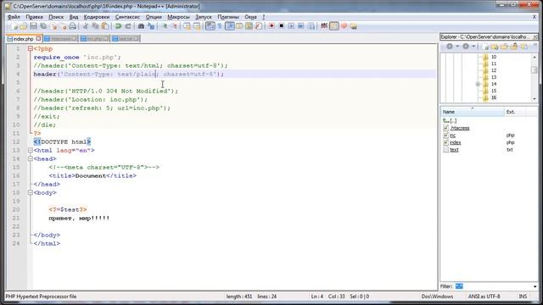
Task: Click the ABC spell-check toolbar icon
Action: pyautogui.click(x=324, y=26)
